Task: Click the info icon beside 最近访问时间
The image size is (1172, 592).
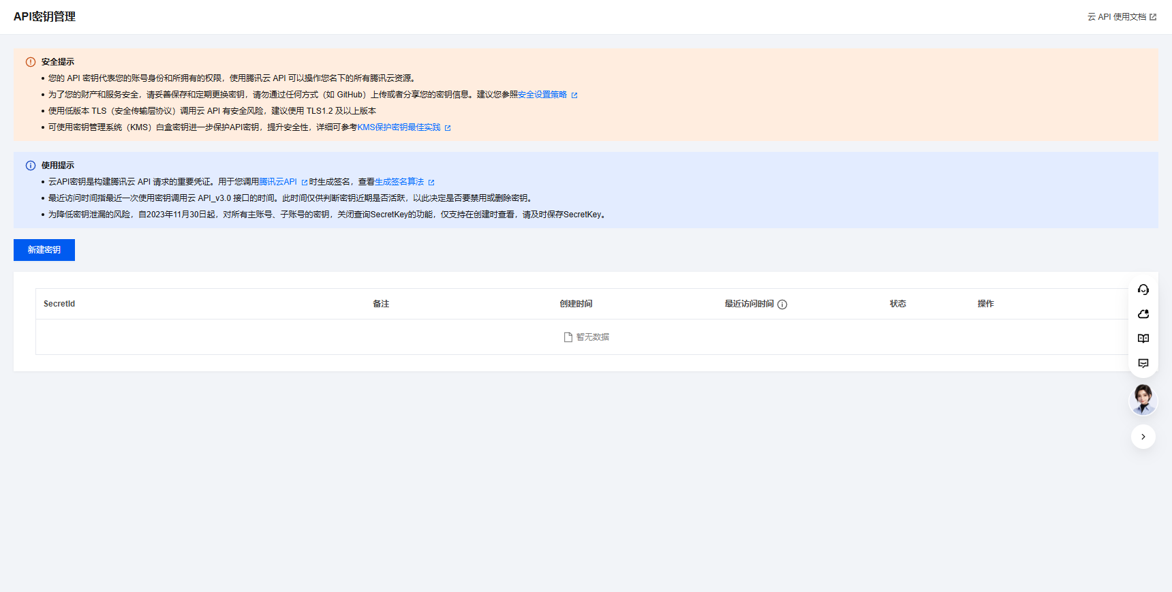Action: [x=782, y=305]
